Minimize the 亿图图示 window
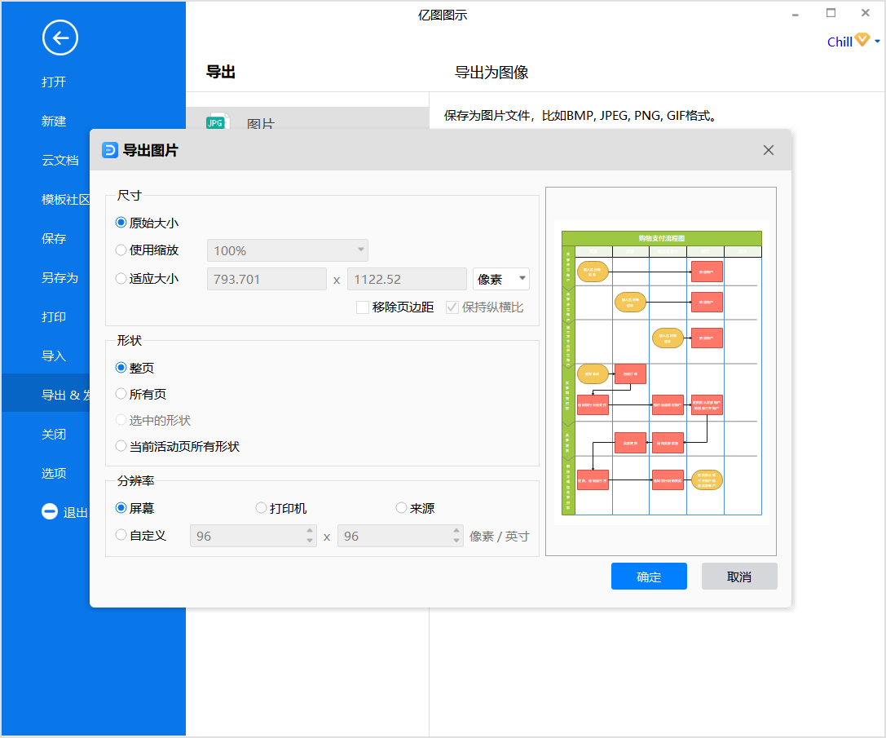The image size is (886, 738). click(795, 14)
